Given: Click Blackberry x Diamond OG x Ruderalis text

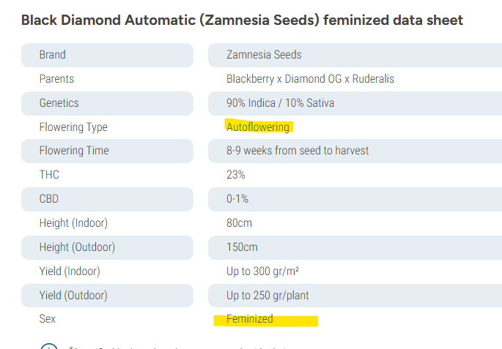Looking at the screenshot, I should pyautogui.click(x=310, y=78).
